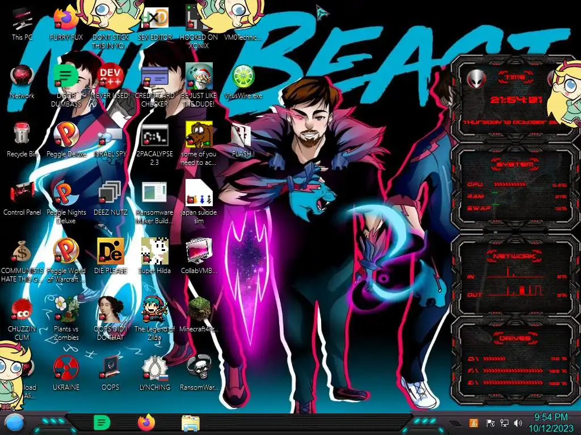This screenshot has height=435, width=581.
Task: Click the volume speaker tray icon
Action: click(518, 423)
